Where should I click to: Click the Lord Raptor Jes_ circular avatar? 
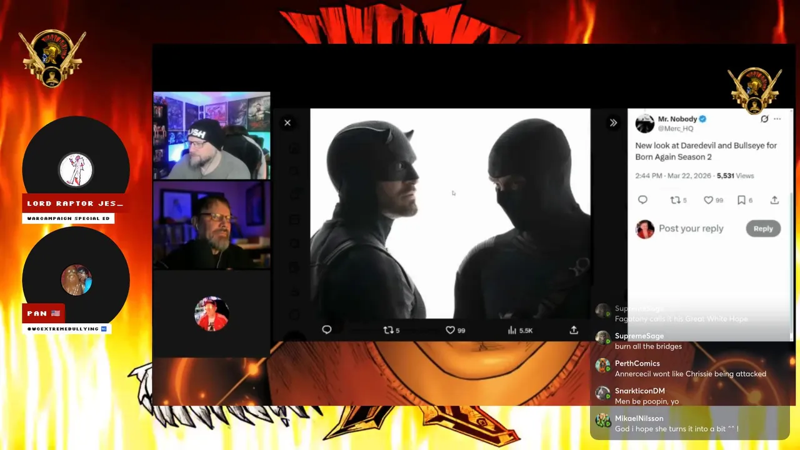click(76, 170)
